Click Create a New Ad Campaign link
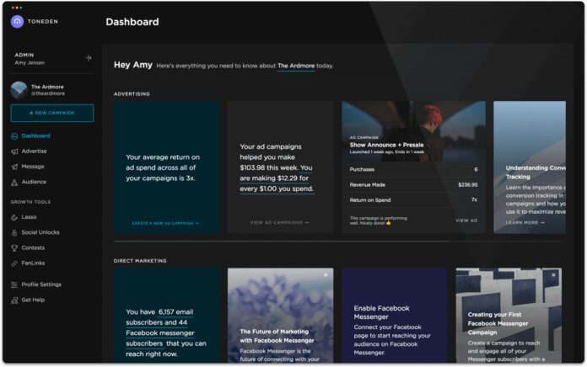The image size is (587, 367). (165, 223)
